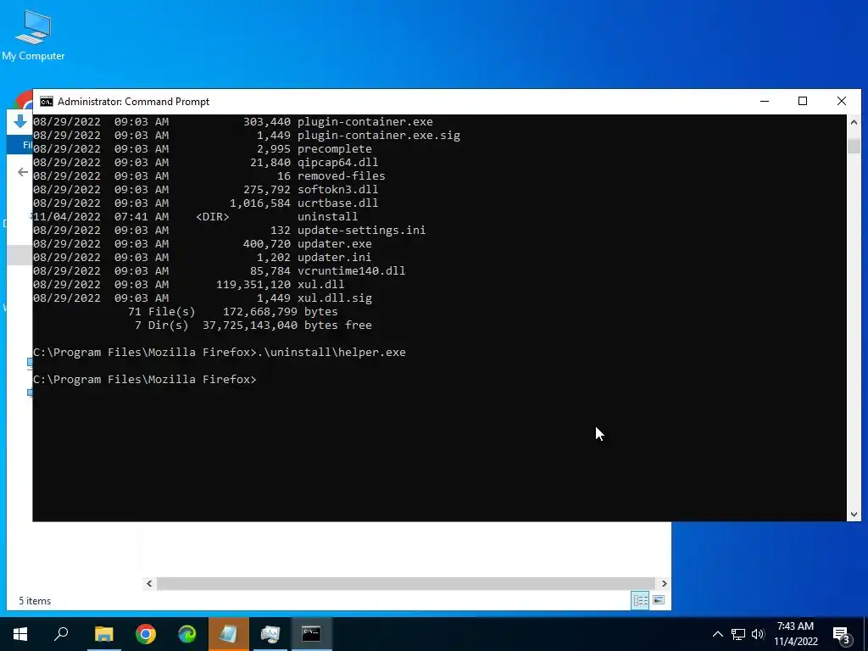Switch to the highlighted notepad-like taskbar app
The image size is (868, 651).
(229, 634)
